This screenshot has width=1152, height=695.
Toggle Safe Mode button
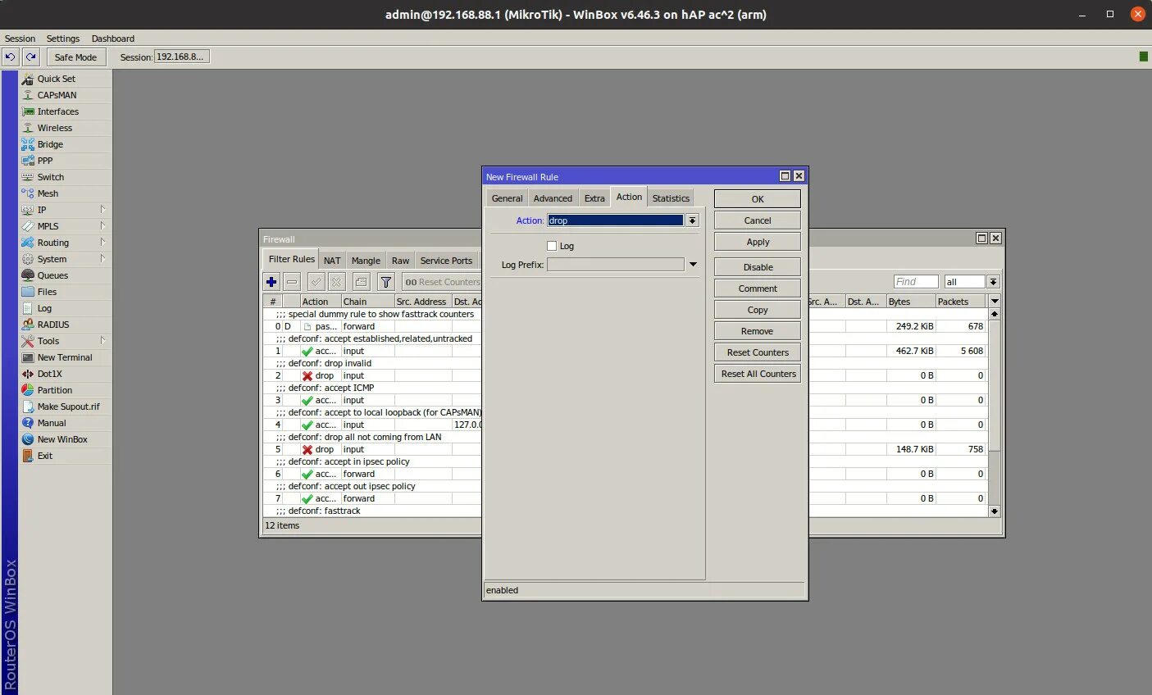[75, 57]
